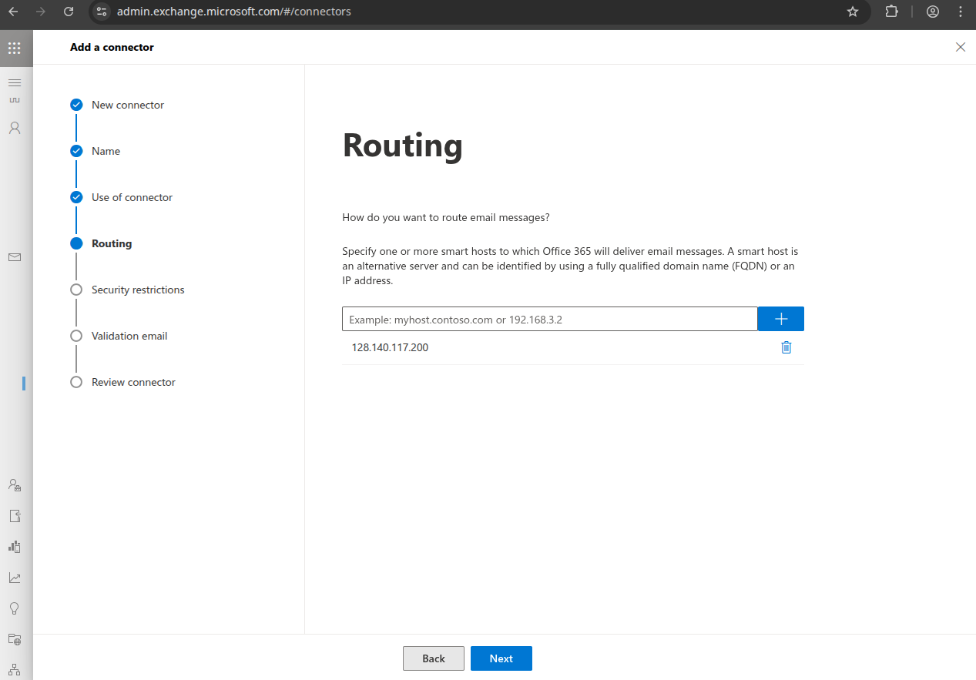Click the Back button

(x=434, y=658)
